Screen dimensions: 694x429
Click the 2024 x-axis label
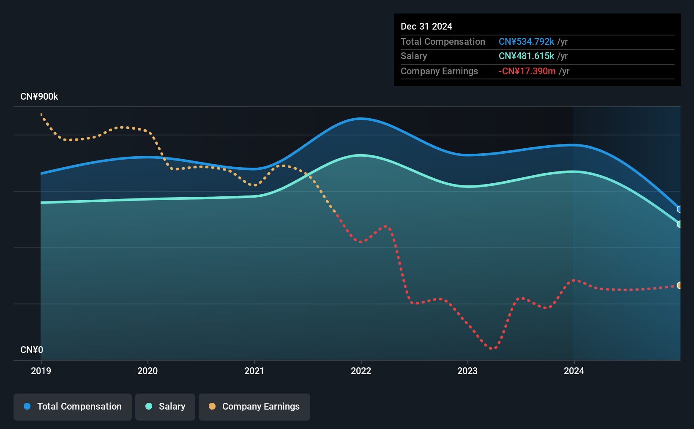(x=574, y=371)
